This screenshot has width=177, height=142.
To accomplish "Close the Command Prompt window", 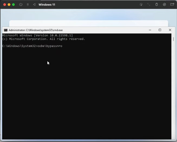I will [170, 30].
